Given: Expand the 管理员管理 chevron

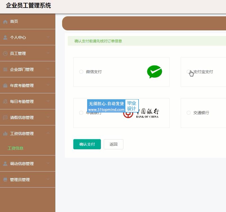Looking at the screenshot, I should point(48,179).
